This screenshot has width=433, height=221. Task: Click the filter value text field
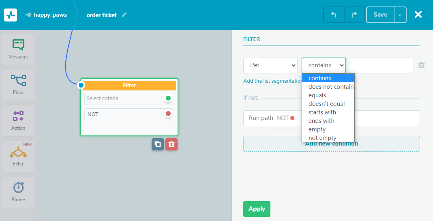tap(382, 65)
